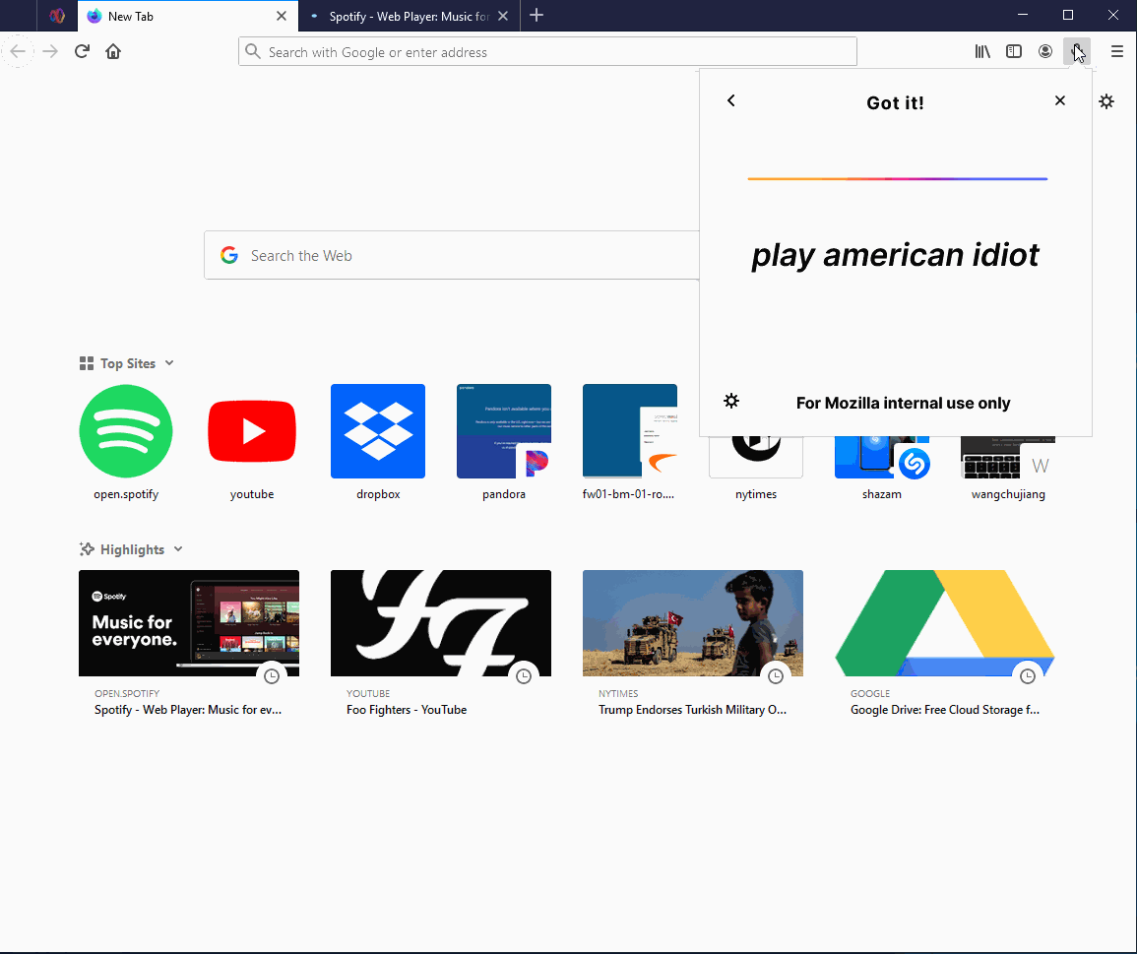Open the open.spotify top site
The height and width of the screenshot is (954, 1137).
click(x=126, y=431)
